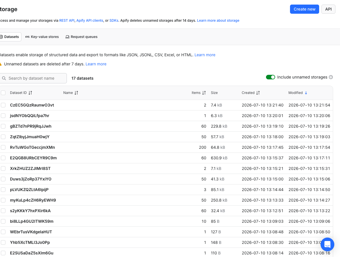The image size is (340, 257).
Task: Open the Request queues tab
Action: coord(81,37)
